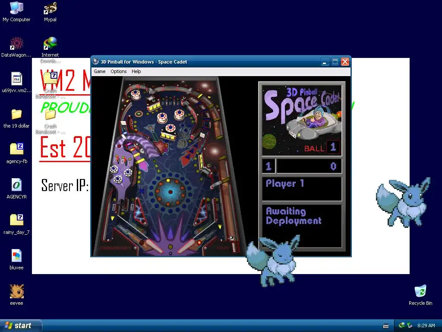This screenshot has width=442, height=332.
Task: Open the Game menu in Pinball
Action: coord(100,71)
